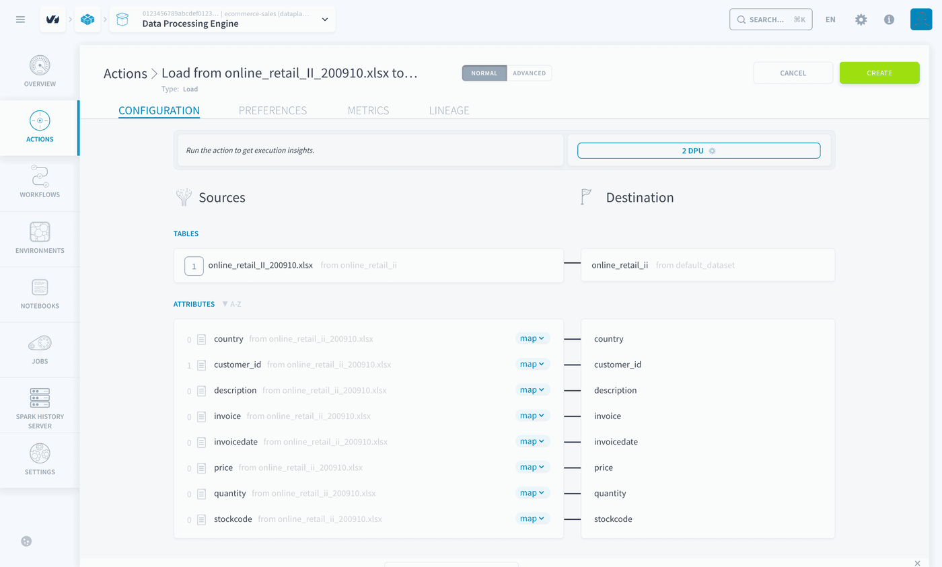Open map dropdown for customer_id attribute

(x=532, y=364)
